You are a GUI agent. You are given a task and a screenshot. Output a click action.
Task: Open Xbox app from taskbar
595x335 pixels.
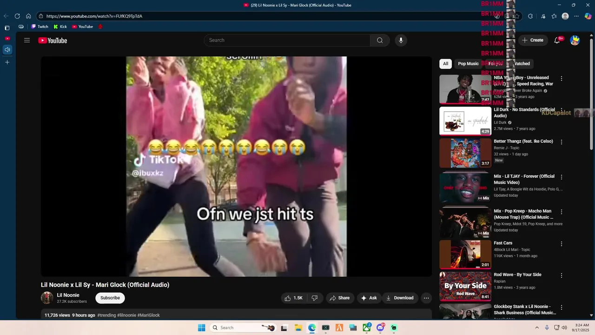pos(367,328)
